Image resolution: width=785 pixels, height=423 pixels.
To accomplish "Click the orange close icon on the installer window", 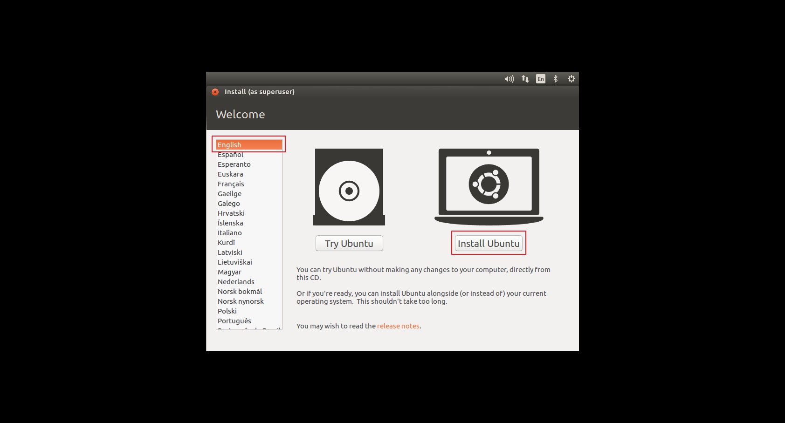I will coord(215,92).
